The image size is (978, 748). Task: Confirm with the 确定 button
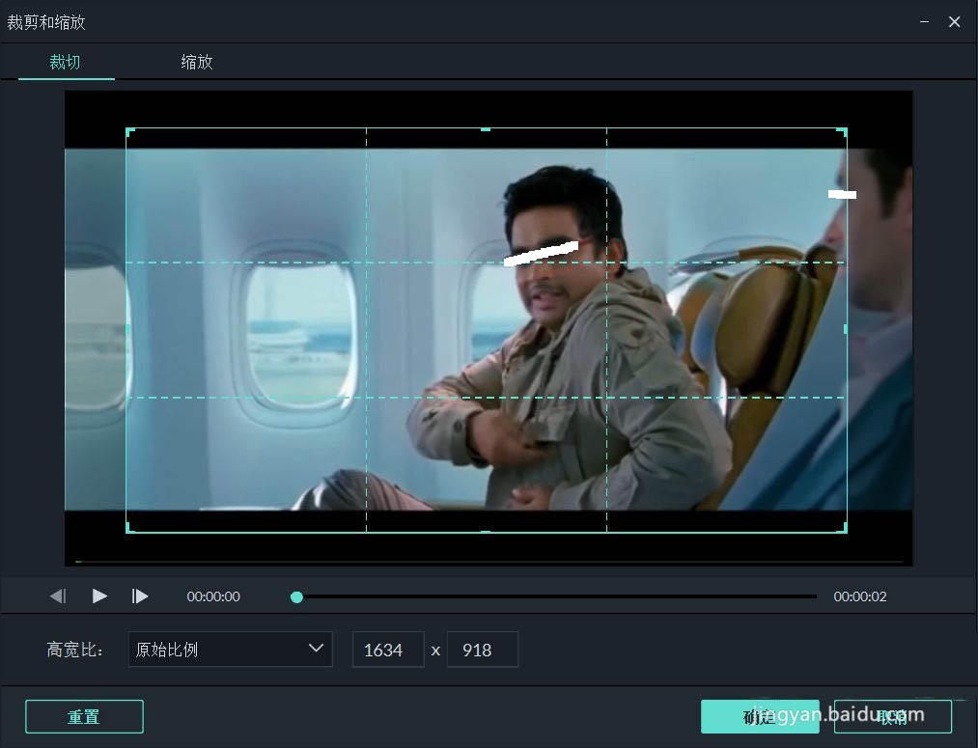(x=760, y=717)
